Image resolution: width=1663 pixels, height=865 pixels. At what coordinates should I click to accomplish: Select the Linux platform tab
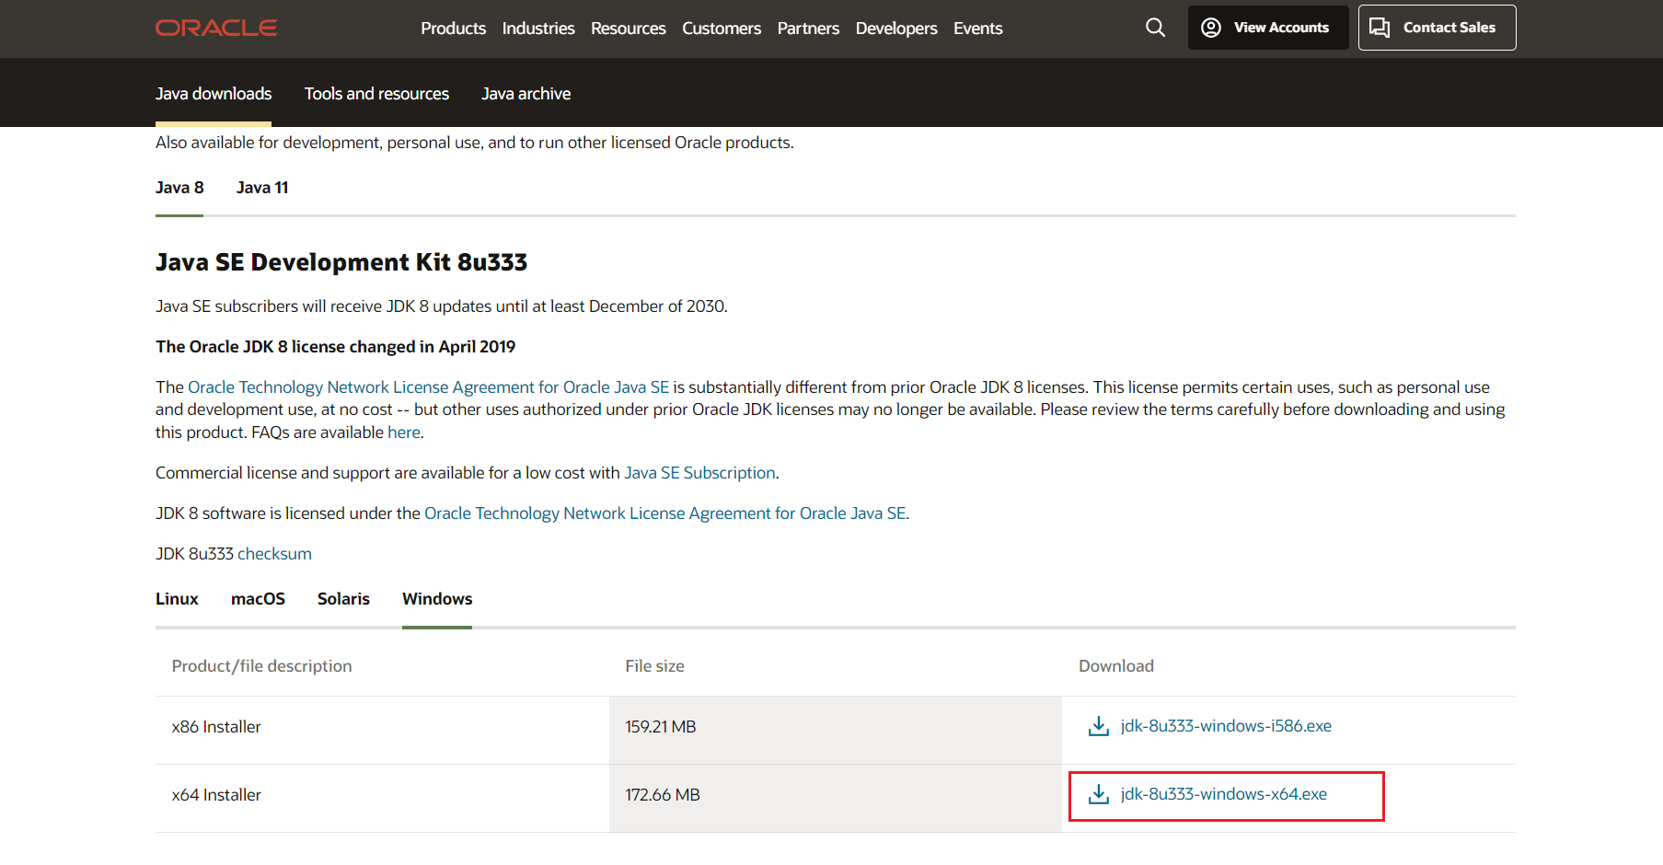(x=177, y=599)
